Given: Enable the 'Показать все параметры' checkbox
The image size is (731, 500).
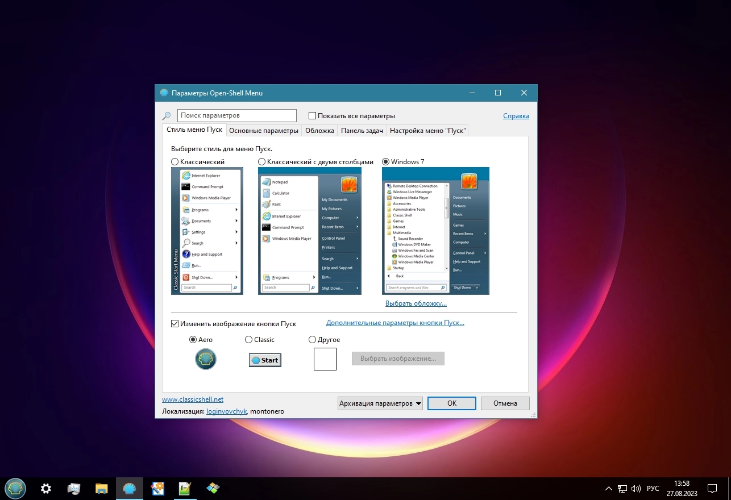Looking at the screenshot, I should coord(313,116).
